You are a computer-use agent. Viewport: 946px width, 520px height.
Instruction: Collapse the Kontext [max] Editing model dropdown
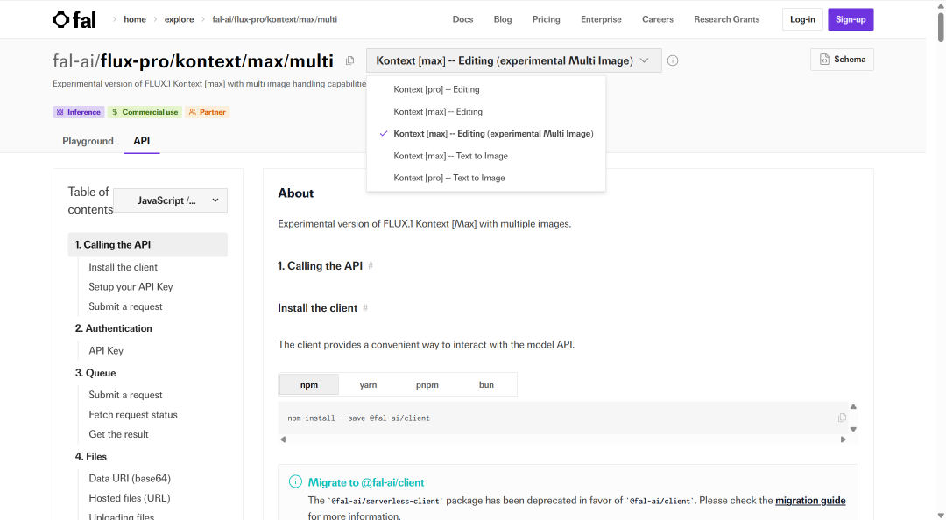pyautogui.click(x=513, y=60)
